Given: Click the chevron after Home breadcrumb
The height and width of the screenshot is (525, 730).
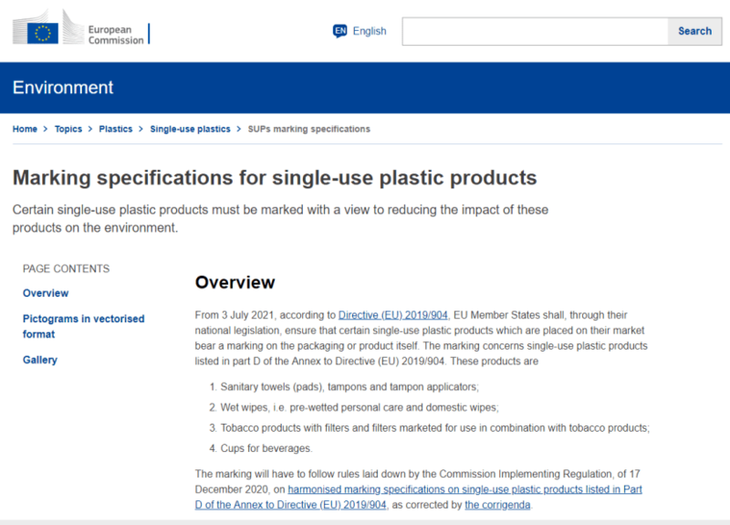Looking at the screenshot, I should tap(46, 129).
